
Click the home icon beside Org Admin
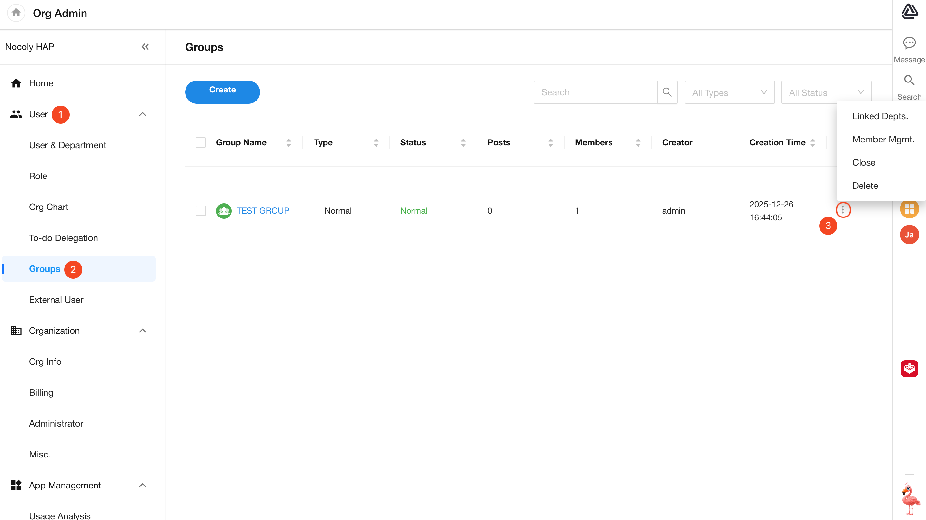16,13
